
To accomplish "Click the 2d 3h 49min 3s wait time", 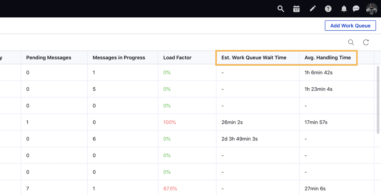I will tap(239, 139).
